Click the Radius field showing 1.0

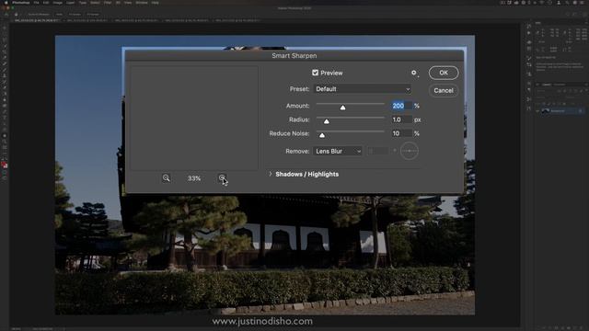point(401,120)
